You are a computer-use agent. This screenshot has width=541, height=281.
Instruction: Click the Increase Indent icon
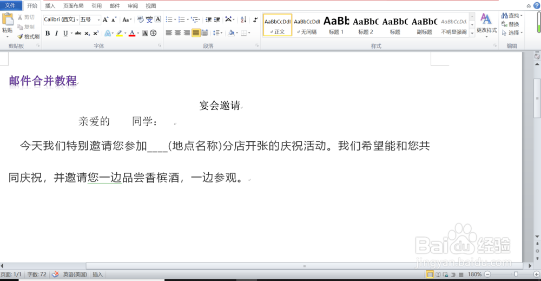coord(217,19)
